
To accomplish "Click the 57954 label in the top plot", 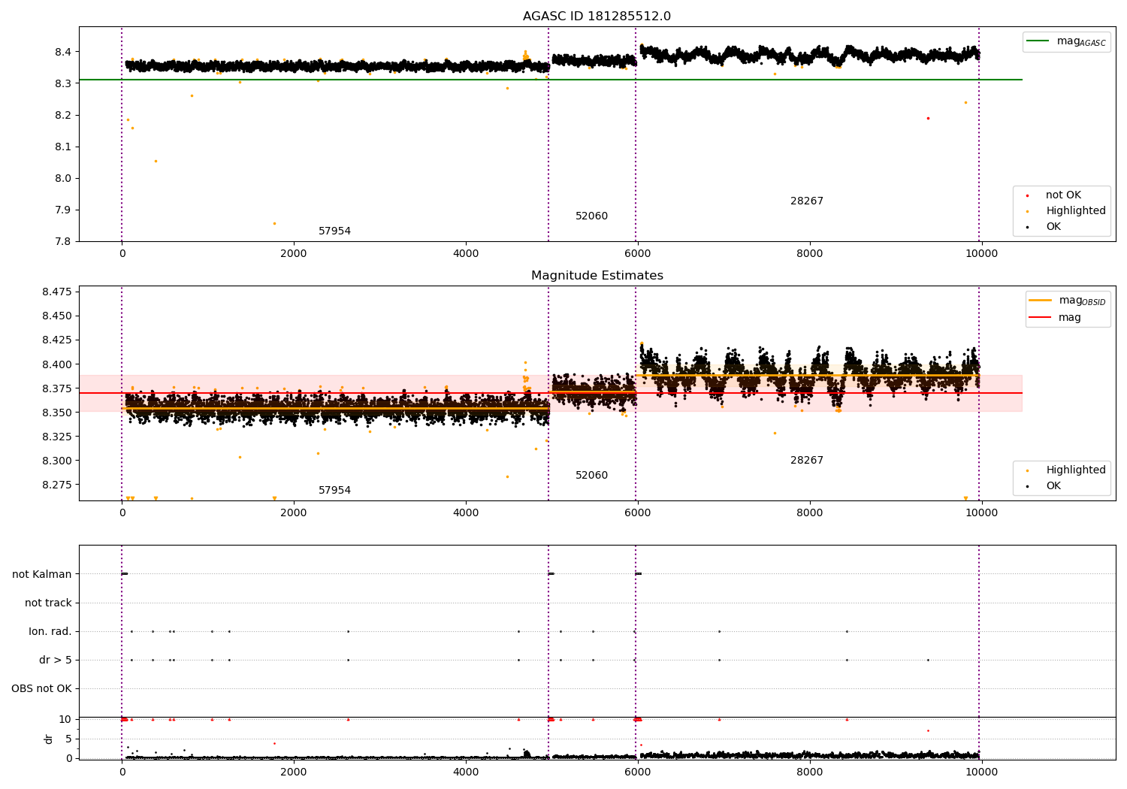I will click(334, 231).
